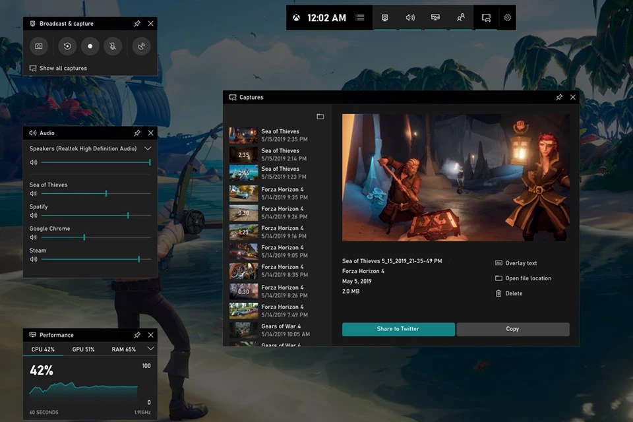Screen dimensions: 633x422
Task: Mute Google Chrome audio
Action: click(34, 237)
